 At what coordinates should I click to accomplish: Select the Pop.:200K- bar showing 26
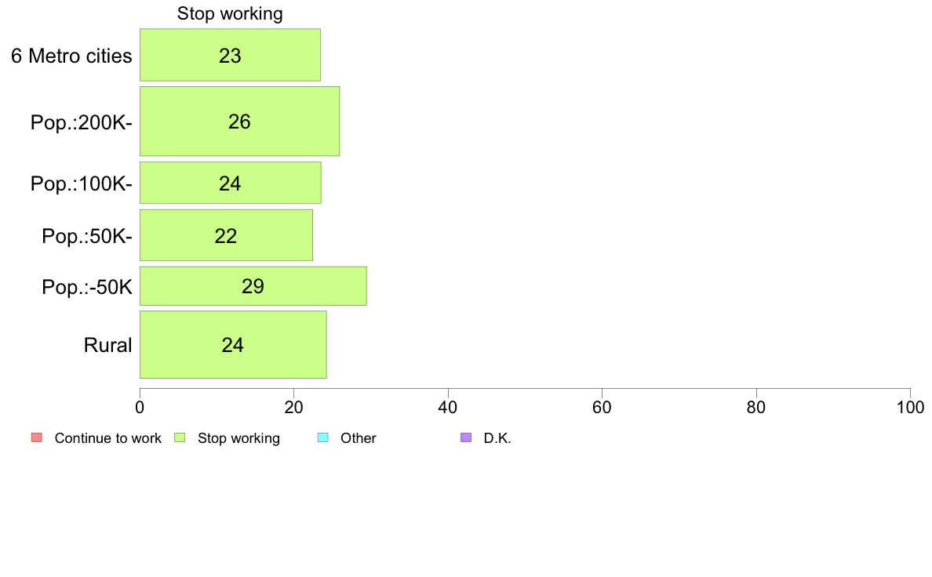239,122
